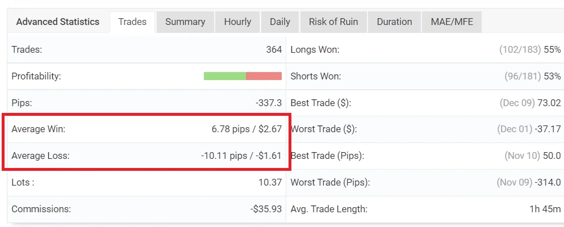564x227 pixels.
Task: Click the Worst Trade (Pips) value -314.0
Action: [548, 183]
